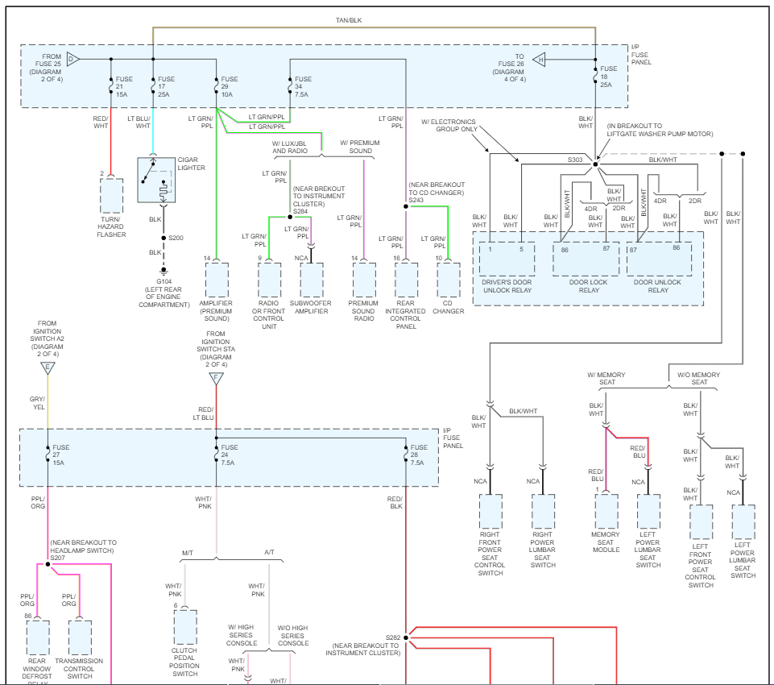This screenshot has height=685, width=774.
Task: Select the Fuse 21 15A symbol
Action: click(x=111, y=86)
